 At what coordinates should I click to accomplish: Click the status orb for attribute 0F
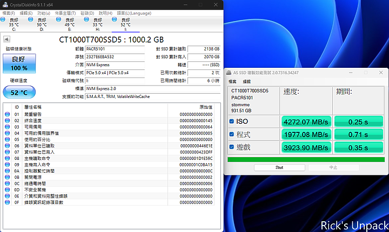tap(7, 202)
